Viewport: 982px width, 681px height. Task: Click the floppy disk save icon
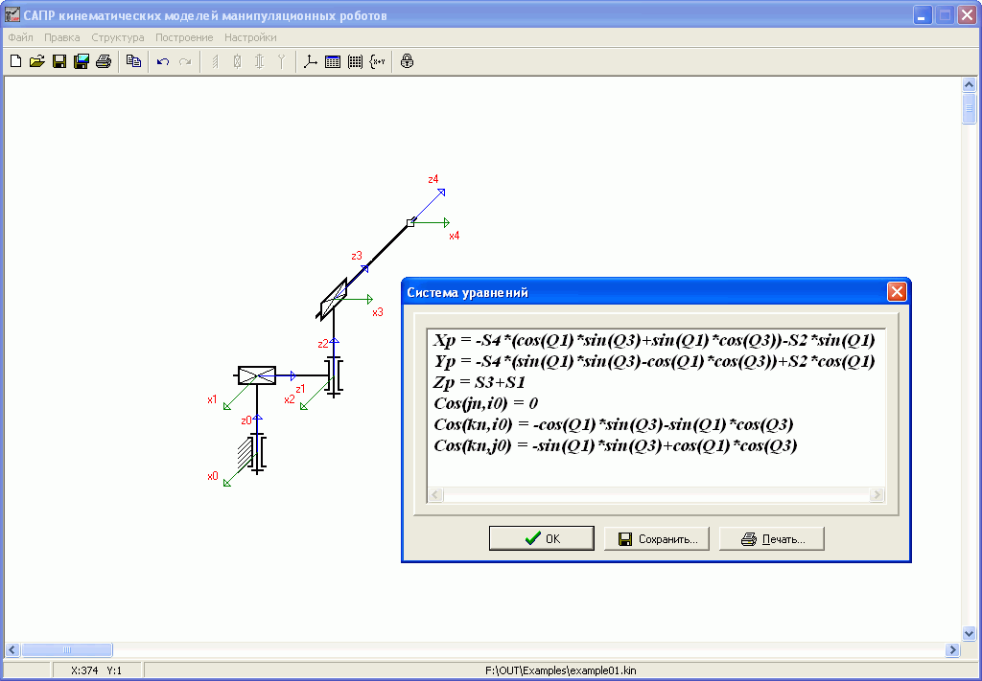(x=59, y=61)
